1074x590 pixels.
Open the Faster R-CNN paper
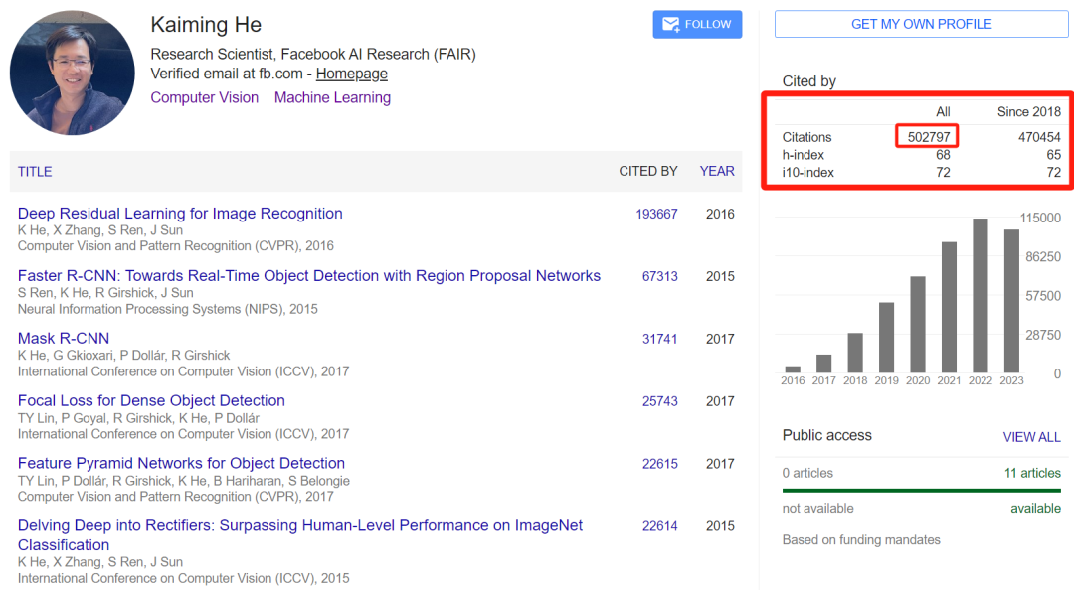point(308,276)
